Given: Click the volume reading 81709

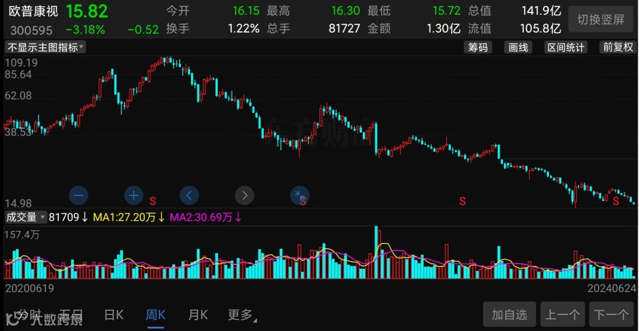Looking at the screenshot, I should coord(64,217).
